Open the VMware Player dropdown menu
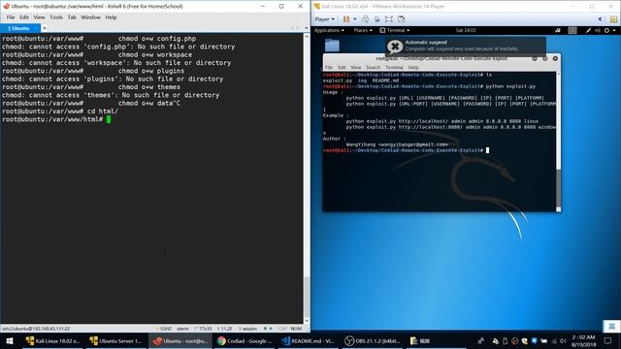The width and height of the screenshot is (621, 349). click(324, 19)
